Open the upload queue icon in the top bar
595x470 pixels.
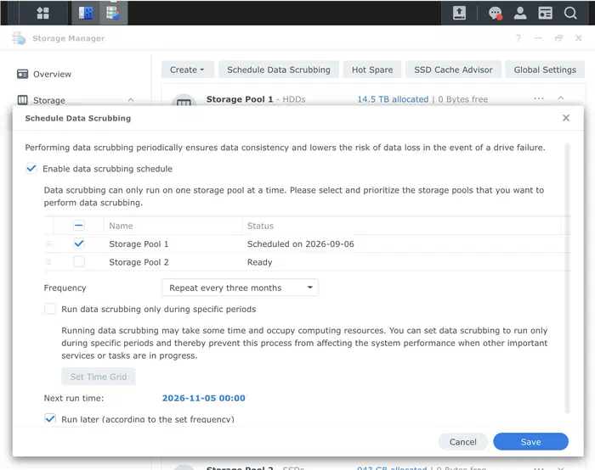[x=459, y=13]
